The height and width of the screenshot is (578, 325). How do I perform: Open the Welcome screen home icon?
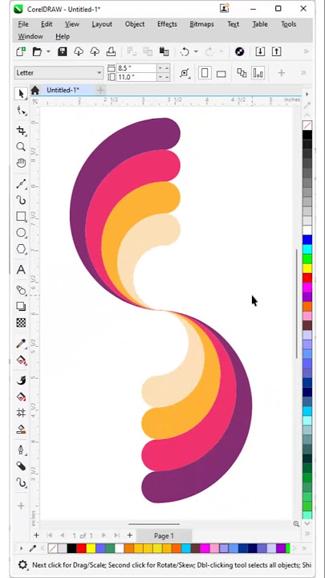(x=35, y=90)
